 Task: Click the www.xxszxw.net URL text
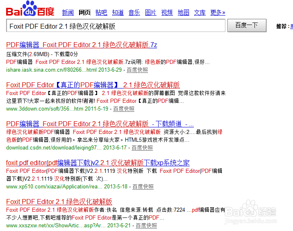click(x=56, y=226)
